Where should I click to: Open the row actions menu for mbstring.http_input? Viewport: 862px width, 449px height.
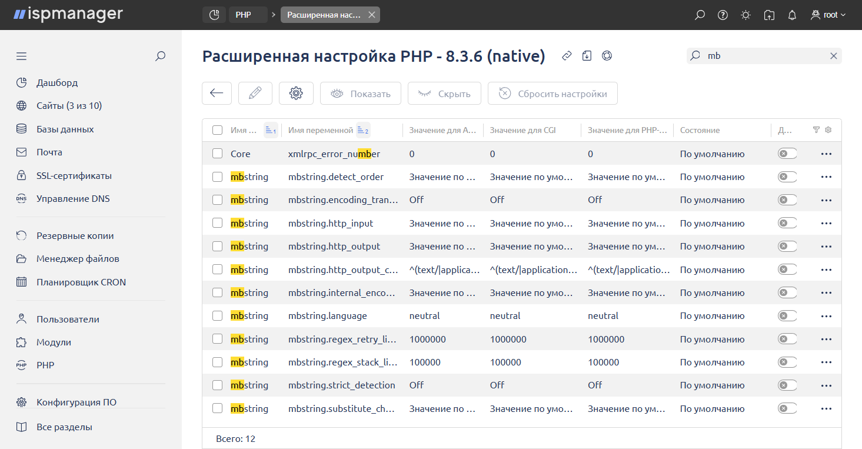point(826,223)
